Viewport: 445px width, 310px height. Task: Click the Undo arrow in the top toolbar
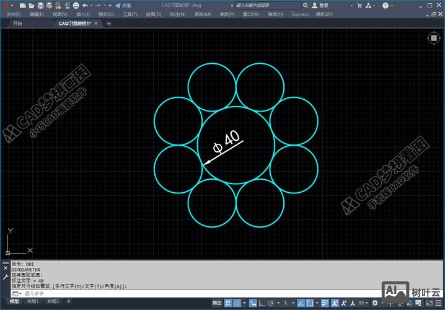click(x=85, y=5)
